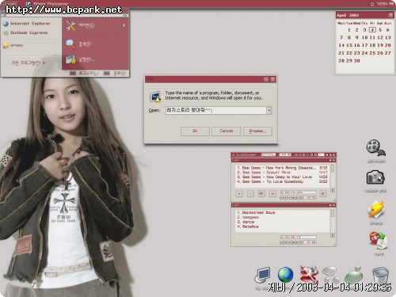Click Browse in the Run dialog
396x297 pixels.
pyautogui.click(x=257, y=131)
